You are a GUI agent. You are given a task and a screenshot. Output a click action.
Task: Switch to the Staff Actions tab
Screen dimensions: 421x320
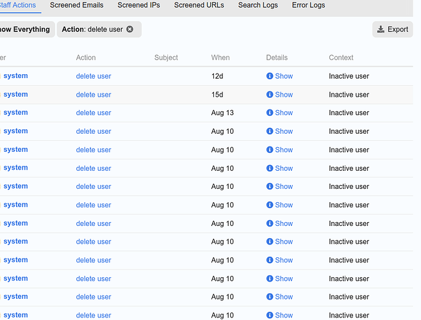pyautogui.click(x=18, y=5)
